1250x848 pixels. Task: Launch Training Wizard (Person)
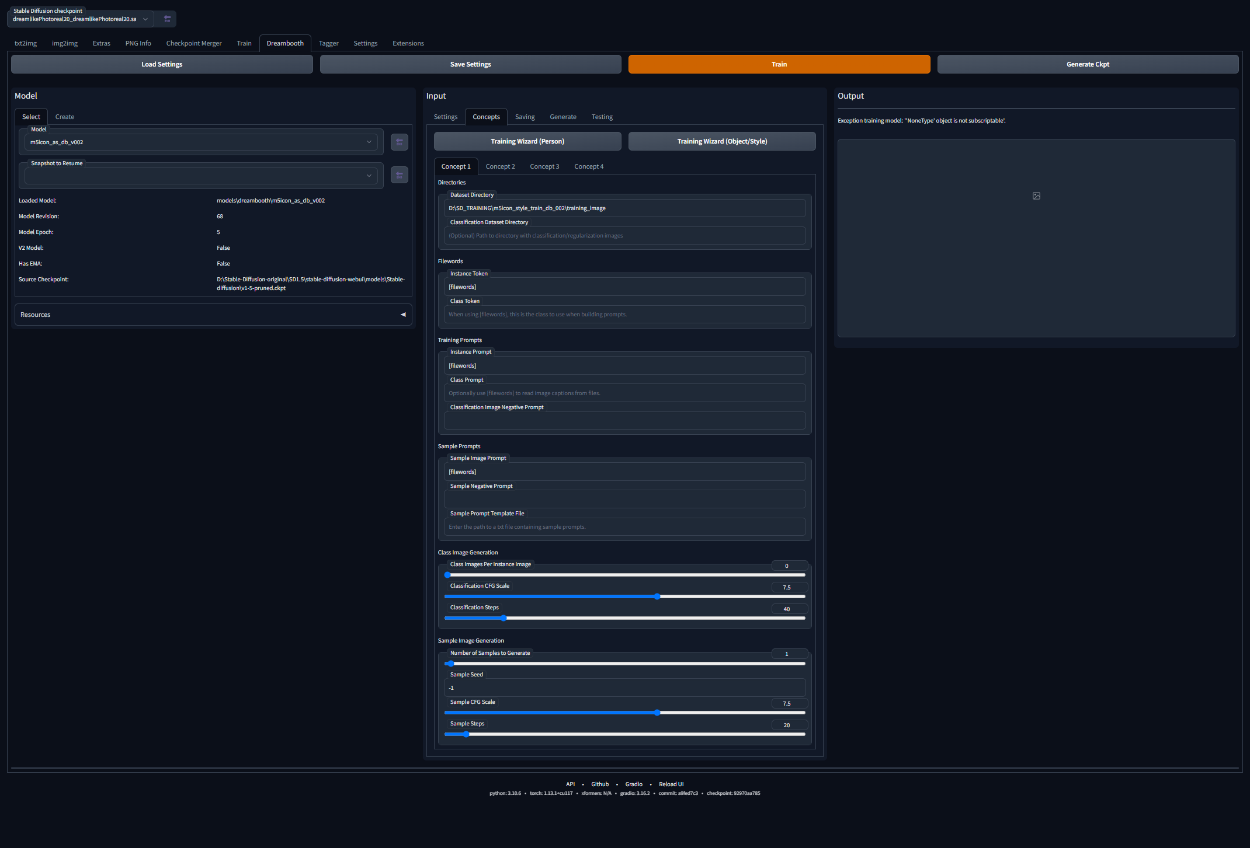click(x=527, y=141)
